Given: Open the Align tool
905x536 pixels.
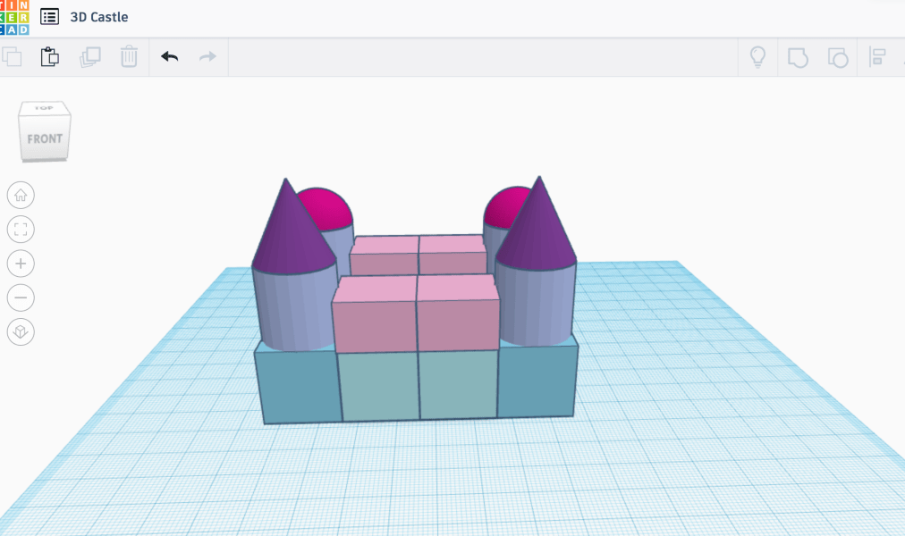Looking at the screenshot, I should coord(878,58).
